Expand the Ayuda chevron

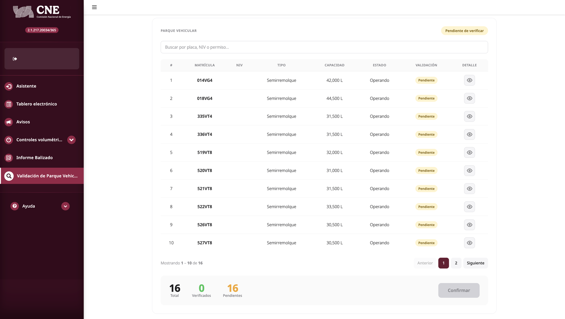tap(65, 206)
